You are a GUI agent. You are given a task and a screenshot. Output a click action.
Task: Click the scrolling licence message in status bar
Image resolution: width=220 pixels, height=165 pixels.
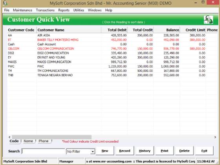point(140,161)
